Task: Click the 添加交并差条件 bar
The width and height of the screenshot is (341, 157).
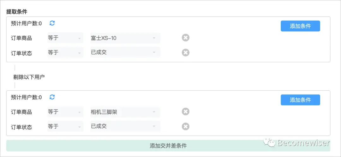Action: point(168,146)
